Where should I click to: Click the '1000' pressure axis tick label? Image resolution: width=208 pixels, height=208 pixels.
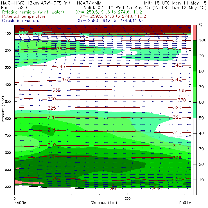(x=7, y=187)
